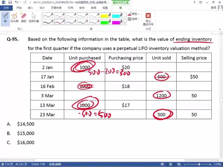This screenshot has width=223, height=167.
Task: Click the 170% zoom level button
Action: click(x=217, y=164)
